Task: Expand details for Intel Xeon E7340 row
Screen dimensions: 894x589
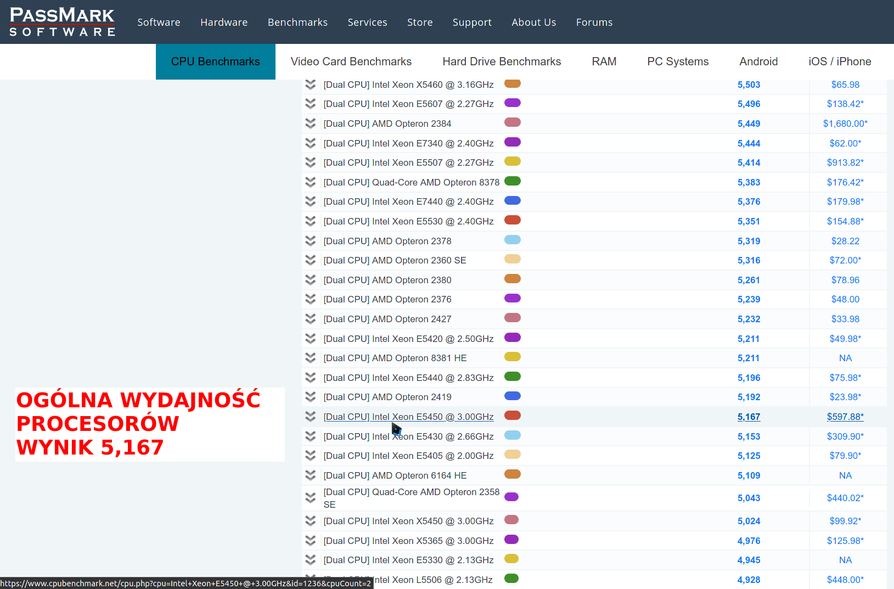Action: (311, 143)
